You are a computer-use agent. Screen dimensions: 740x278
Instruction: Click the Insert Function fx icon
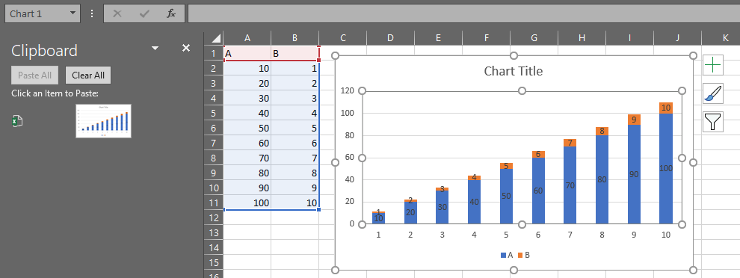pyautogui.click(x=171, y=13)
